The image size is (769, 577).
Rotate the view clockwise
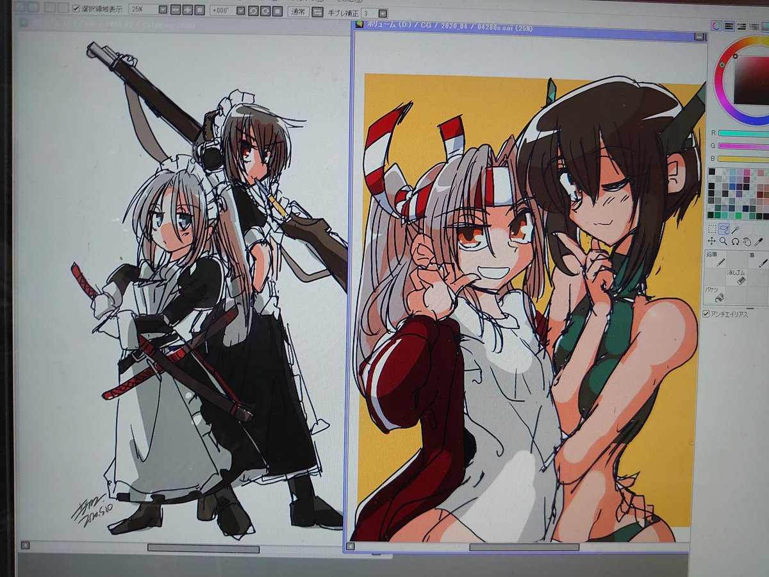click(x=265, y=10)
